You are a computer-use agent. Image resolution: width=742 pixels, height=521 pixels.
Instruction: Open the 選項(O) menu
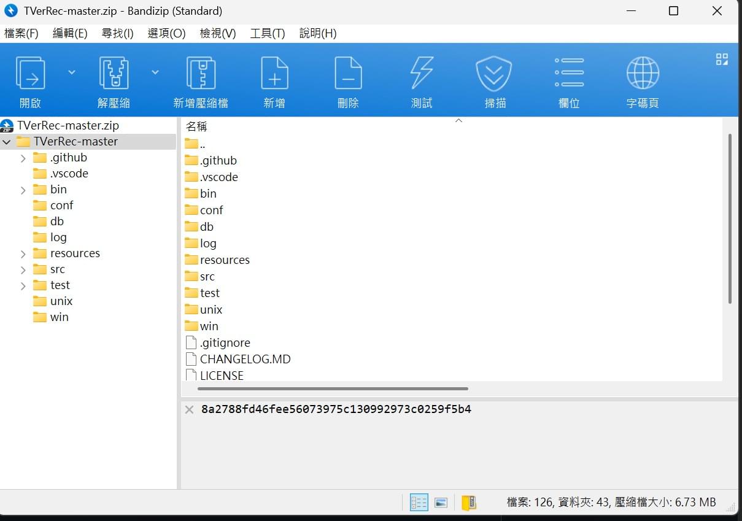click(166, 34)
